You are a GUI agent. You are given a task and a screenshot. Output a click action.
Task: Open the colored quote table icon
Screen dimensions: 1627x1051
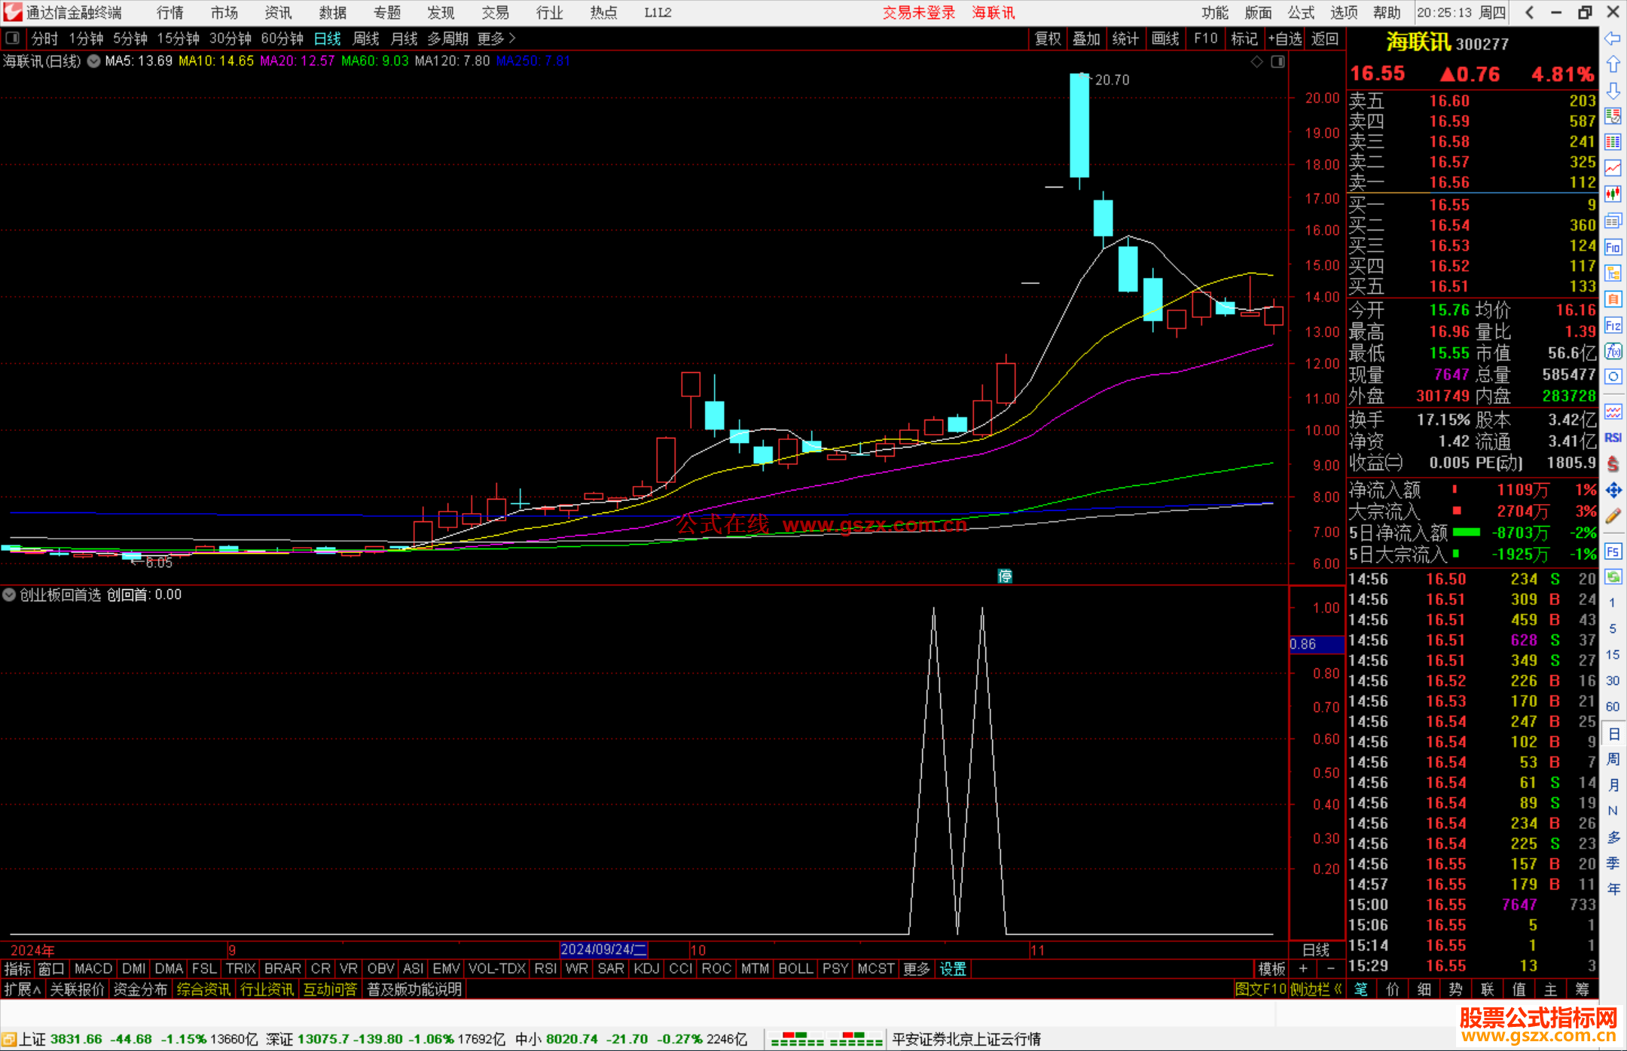click(1613, 142)
